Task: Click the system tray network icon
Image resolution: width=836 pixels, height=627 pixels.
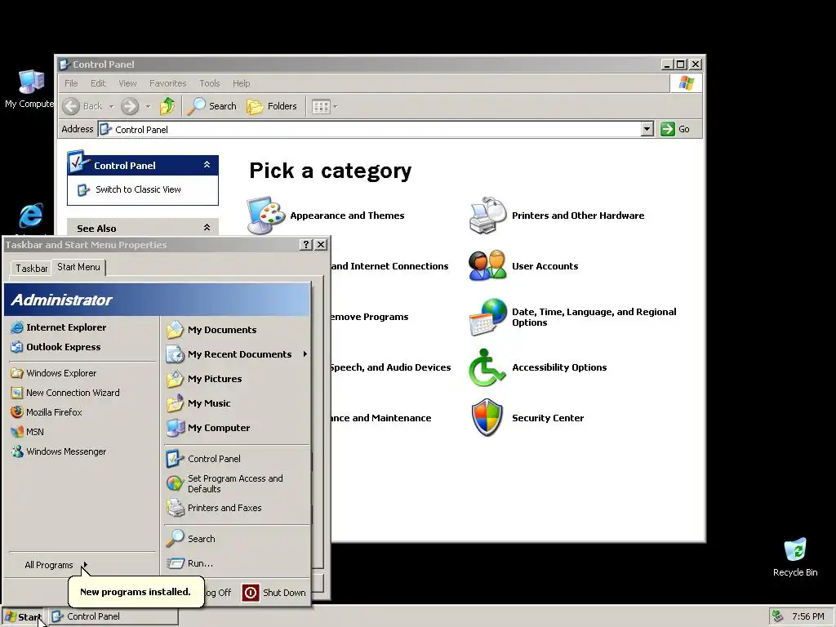Action: pyautogui.click(x=777, y=616)
